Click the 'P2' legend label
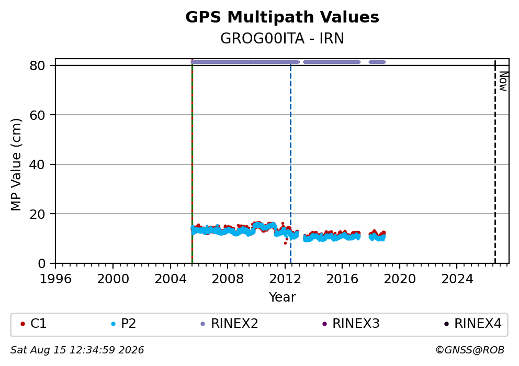Screen dimensions: 519x366 (128, 324)
